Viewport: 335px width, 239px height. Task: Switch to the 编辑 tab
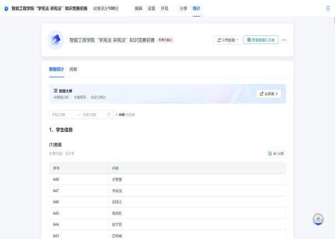(x=138, y=9)
